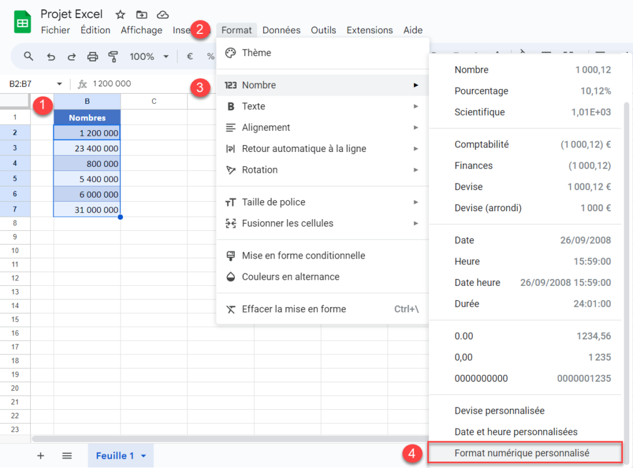Open the Données menu

pyautogui.click(x=281, y=30)
